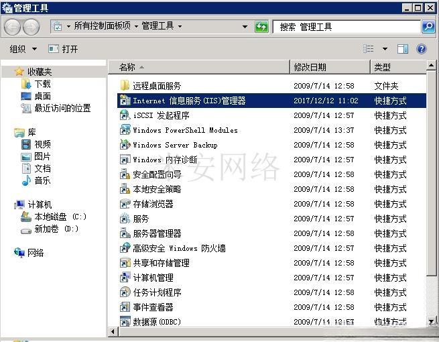Click the Windows 内存诊断 icon
Screen dimensions: 439x342
[x=125, y=160]
